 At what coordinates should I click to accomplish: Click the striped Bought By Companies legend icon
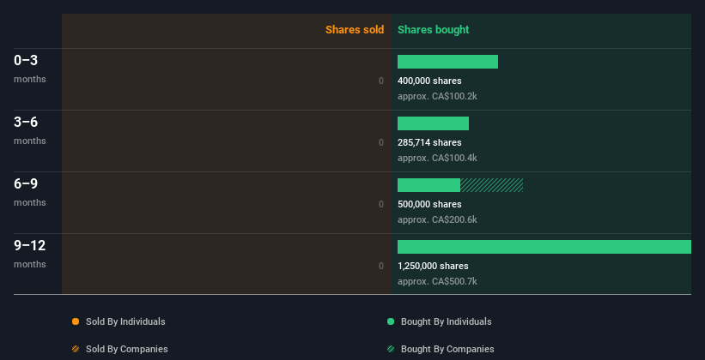[x=391, y=349]
